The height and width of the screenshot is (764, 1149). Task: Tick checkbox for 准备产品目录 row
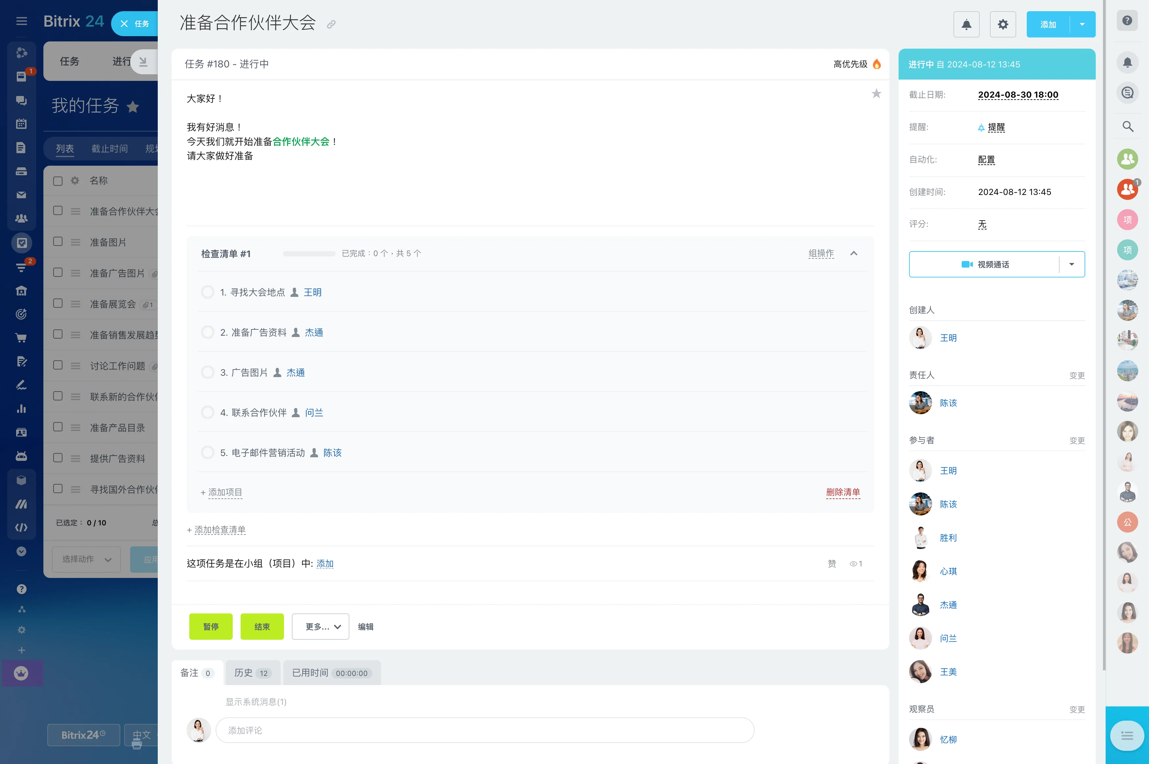point(58,427)
